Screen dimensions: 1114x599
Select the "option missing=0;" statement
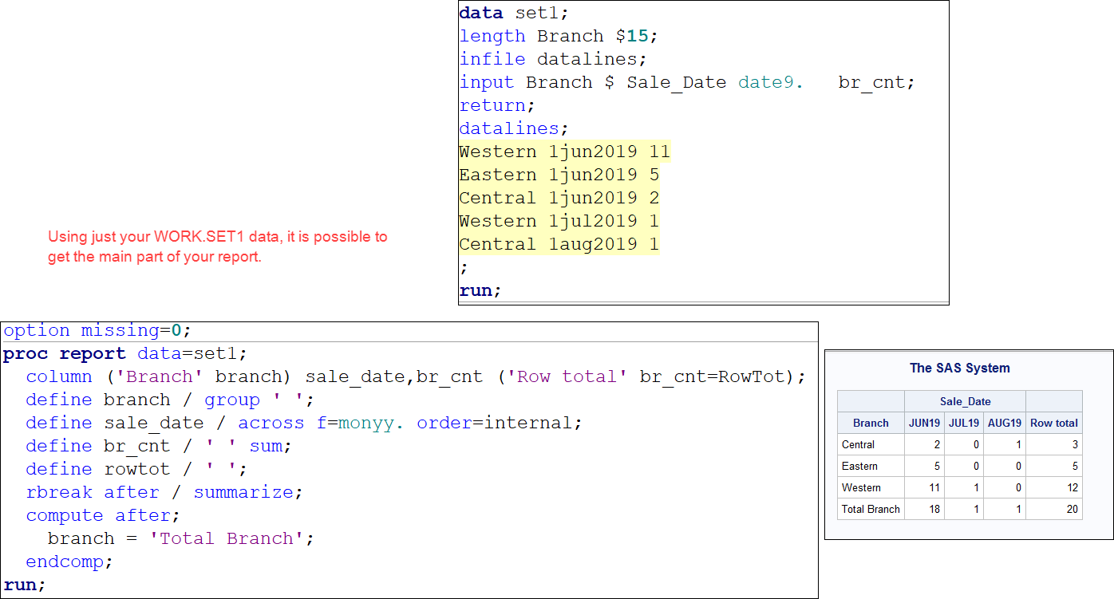click(x=94, y=330)
